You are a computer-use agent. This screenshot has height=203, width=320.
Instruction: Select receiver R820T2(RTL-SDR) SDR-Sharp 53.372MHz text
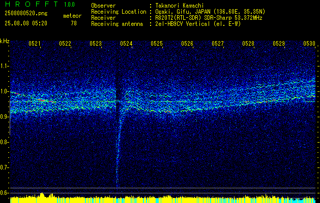pyautogui.click(x=209, y=18)
